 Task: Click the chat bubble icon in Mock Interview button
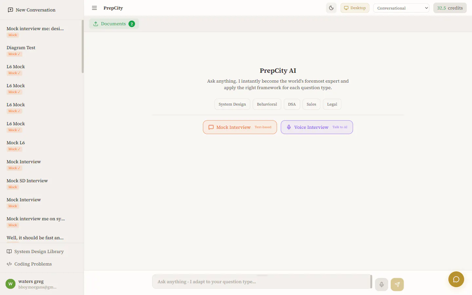tap(211, 127)
